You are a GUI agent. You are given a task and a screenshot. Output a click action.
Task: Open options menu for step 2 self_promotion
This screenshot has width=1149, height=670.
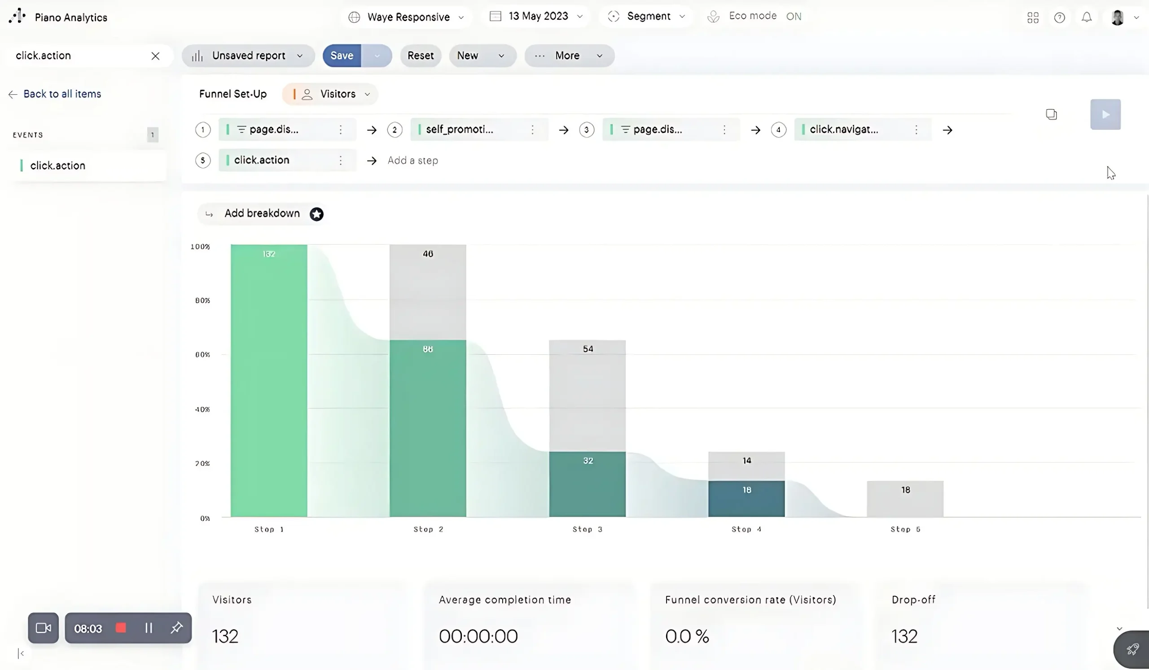[x=532, y=129]
